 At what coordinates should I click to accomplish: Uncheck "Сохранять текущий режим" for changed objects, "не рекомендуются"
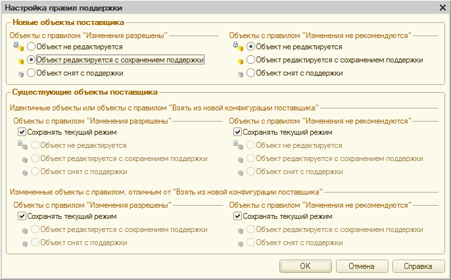(238, 216)
